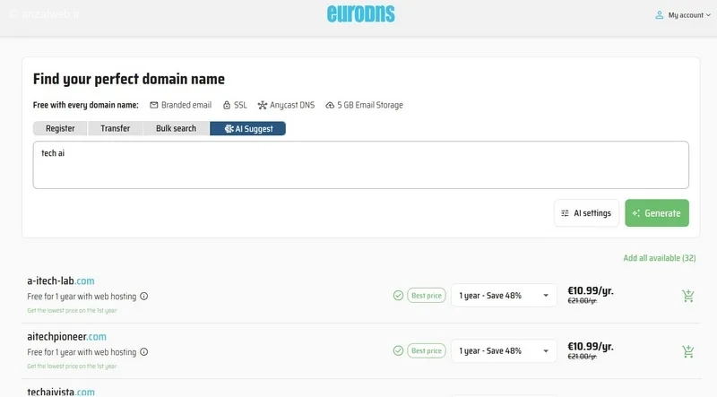Click info icon beside aitechpioneer.com hosting offer
The height and width of the screenshot is (397, 717).
[x=144, y=352]
